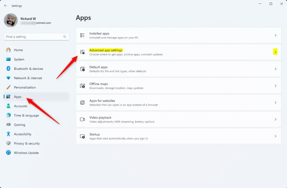This screenshot has height=188, width=287.
Task: Go to Bluetooth & devices in sidebar
Action: click(28, 69)
